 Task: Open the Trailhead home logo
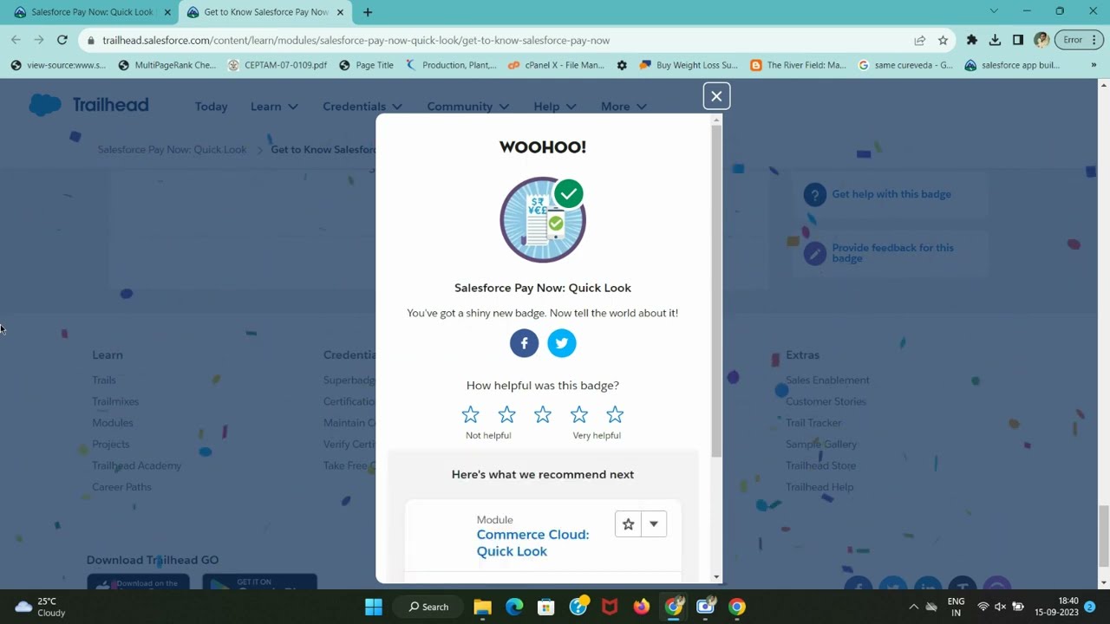(x=89, y=105)
